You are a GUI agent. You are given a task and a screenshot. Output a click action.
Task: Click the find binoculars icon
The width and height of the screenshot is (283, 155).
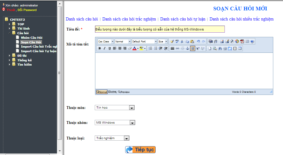[x=220, y=48]
